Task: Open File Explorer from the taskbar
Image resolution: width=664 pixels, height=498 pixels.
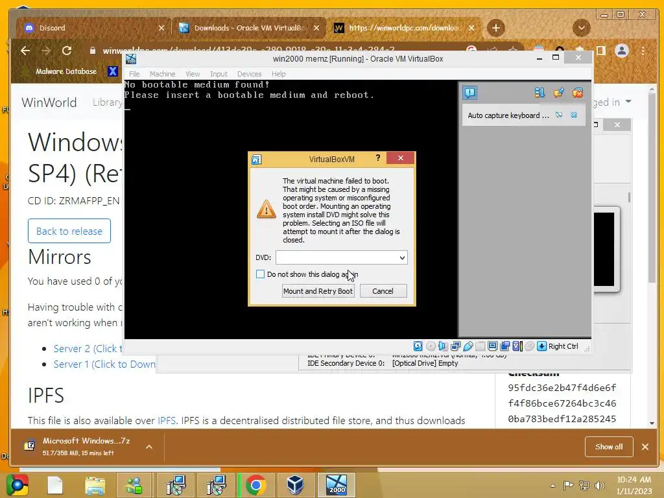Action: coord(95,485)
